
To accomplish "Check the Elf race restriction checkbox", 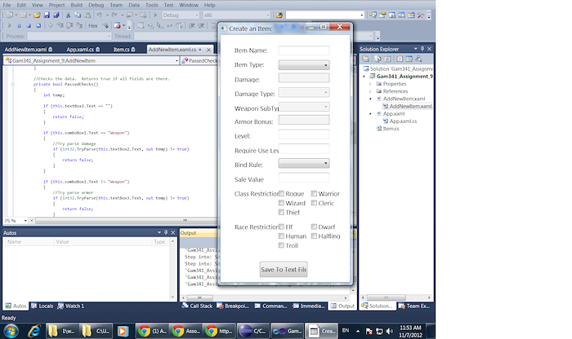I will point(281,227).
